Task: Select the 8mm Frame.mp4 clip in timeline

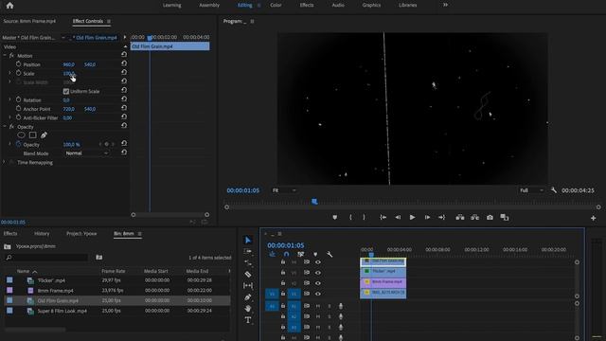Action: [x=383, y=282]
